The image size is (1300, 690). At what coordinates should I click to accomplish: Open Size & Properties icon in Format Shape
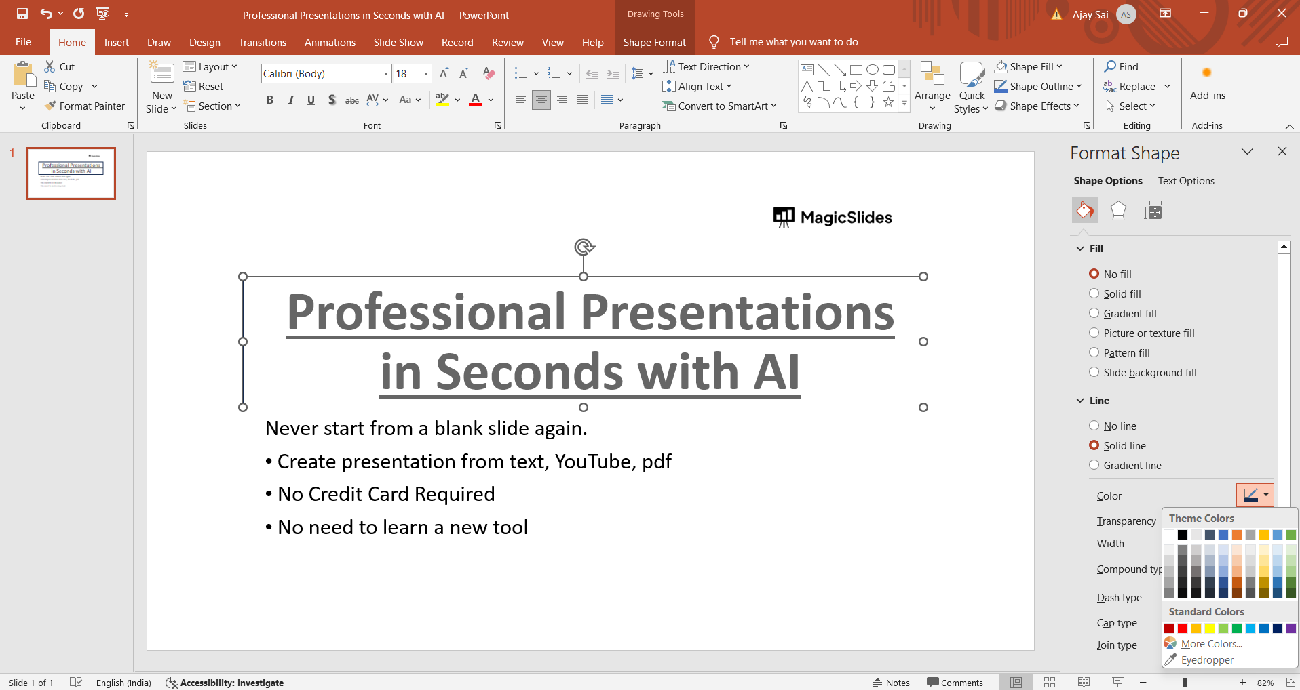pos(1152,211)
